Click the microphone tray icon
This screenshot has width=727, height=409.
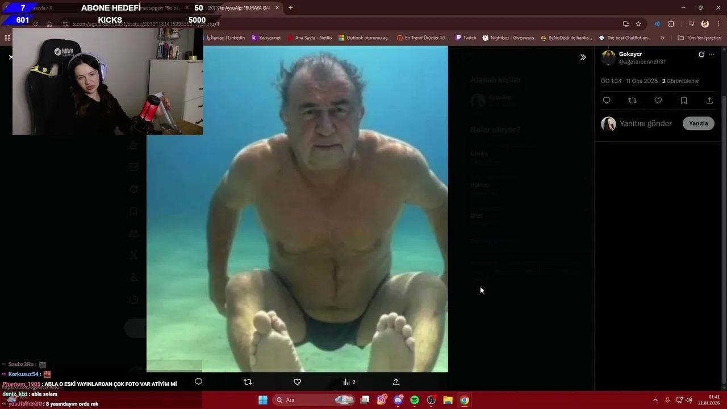pos(667,400)
